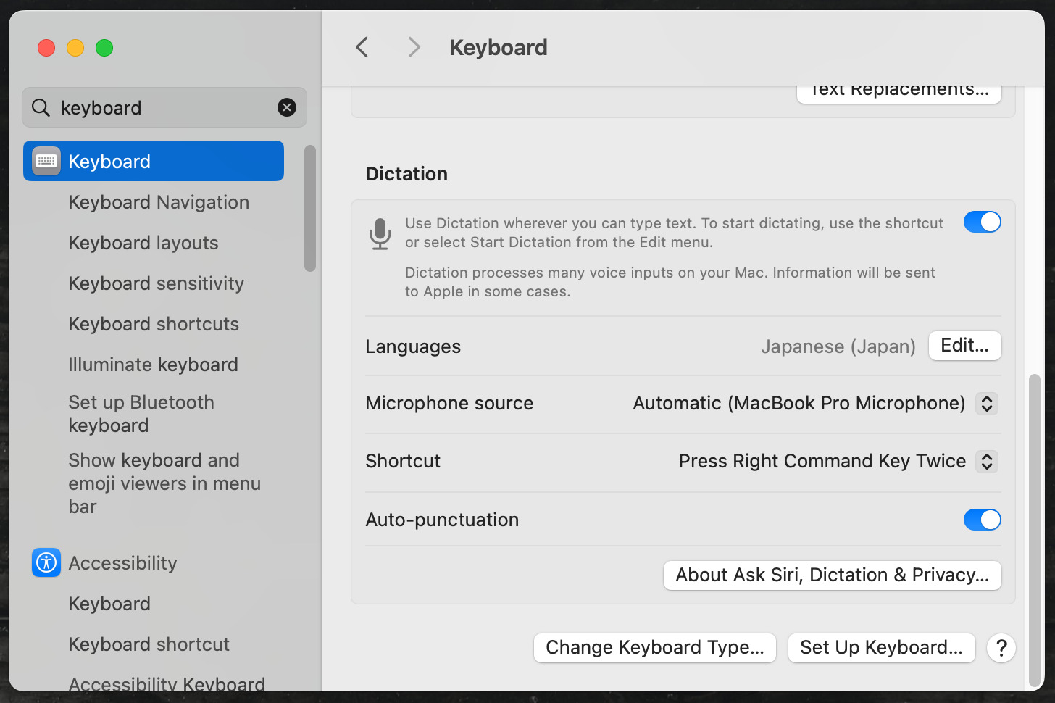Turn off the Dictation toggle

point(982,222)
